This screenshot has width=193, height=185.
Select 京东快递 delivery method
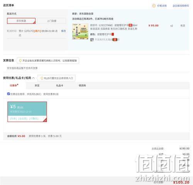21,21
